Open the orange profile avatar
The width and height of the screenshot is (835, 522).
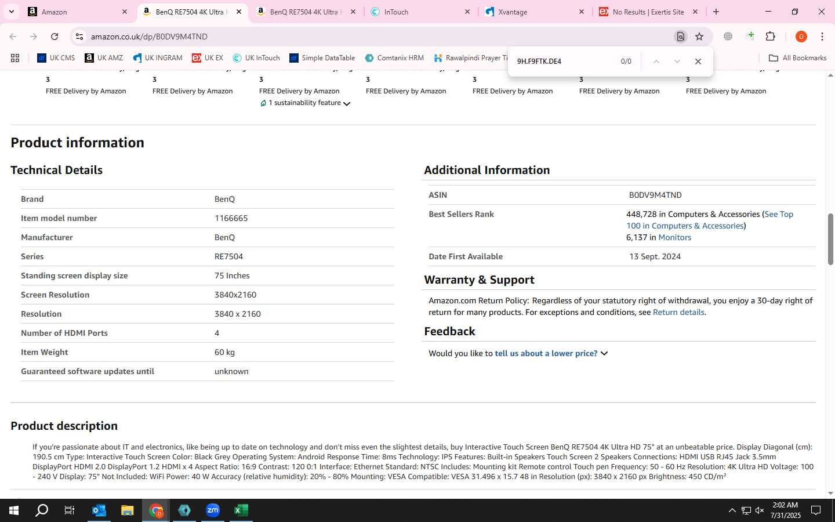tap(801, 37)
